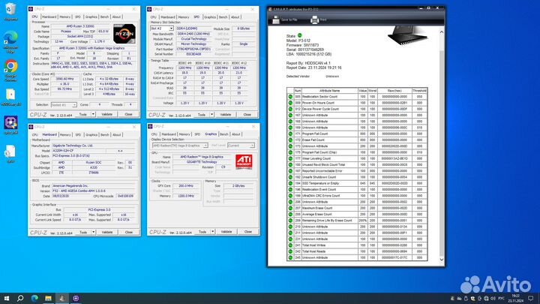540x304 pixels.
Task: Switch to Memory tab in CPU-Z SPD window
Action: click(x=184, y=17)
